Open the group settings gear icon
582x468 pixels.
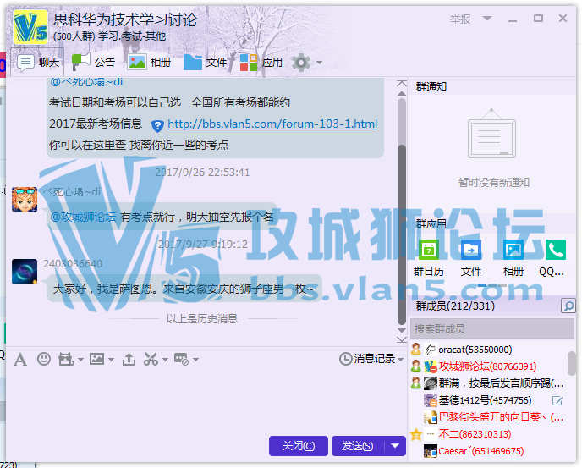coord(301,63)
